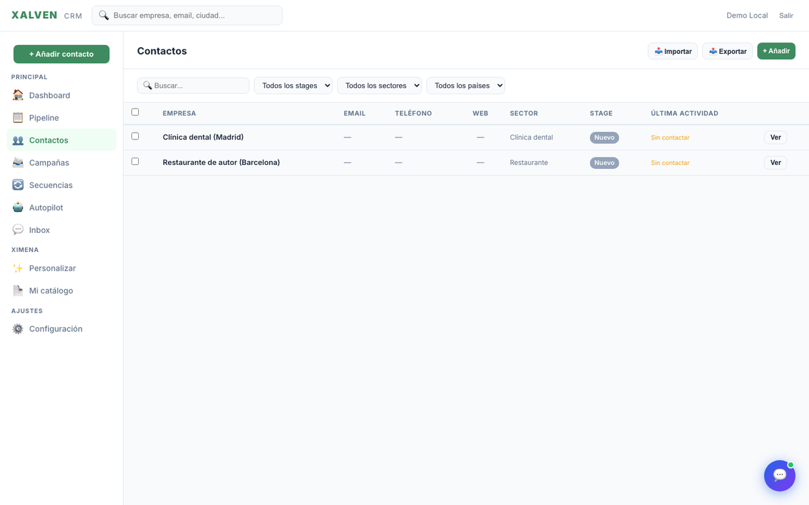The width and height of the screenshot is (809, 505).
Task: Toggle the select-all contacts checkbox
Action: point(135,112)
